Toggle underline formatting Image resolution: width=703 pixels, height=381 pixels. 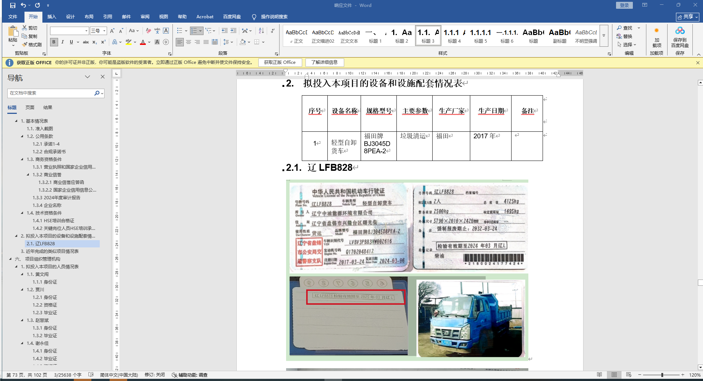(x=71, y=42)
